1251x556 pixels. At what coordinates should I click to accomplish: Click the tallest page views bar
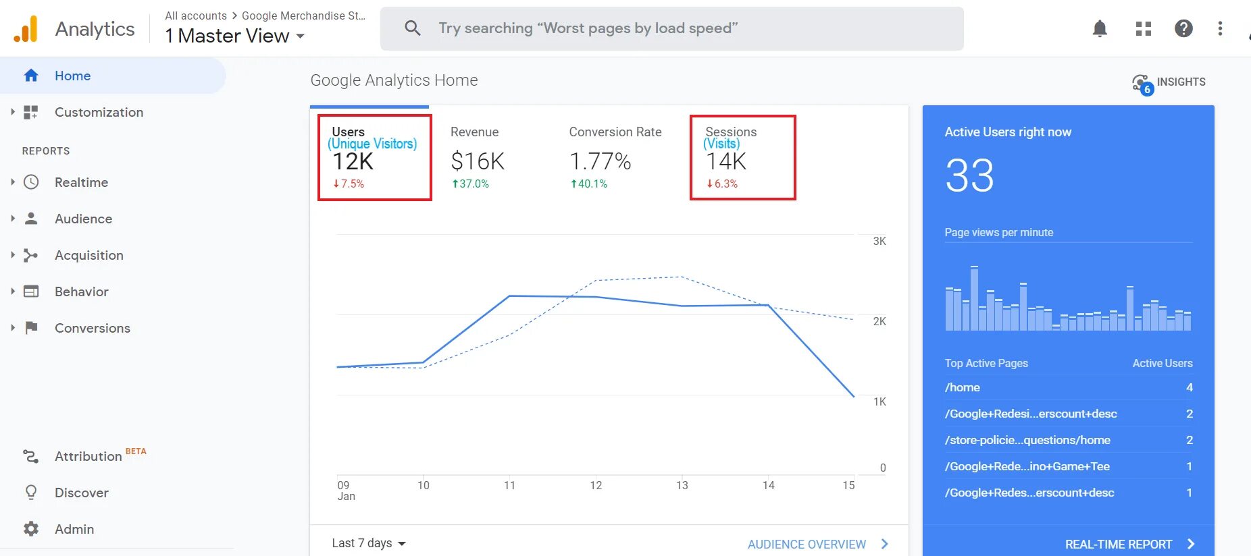click(x=974, y=298)
